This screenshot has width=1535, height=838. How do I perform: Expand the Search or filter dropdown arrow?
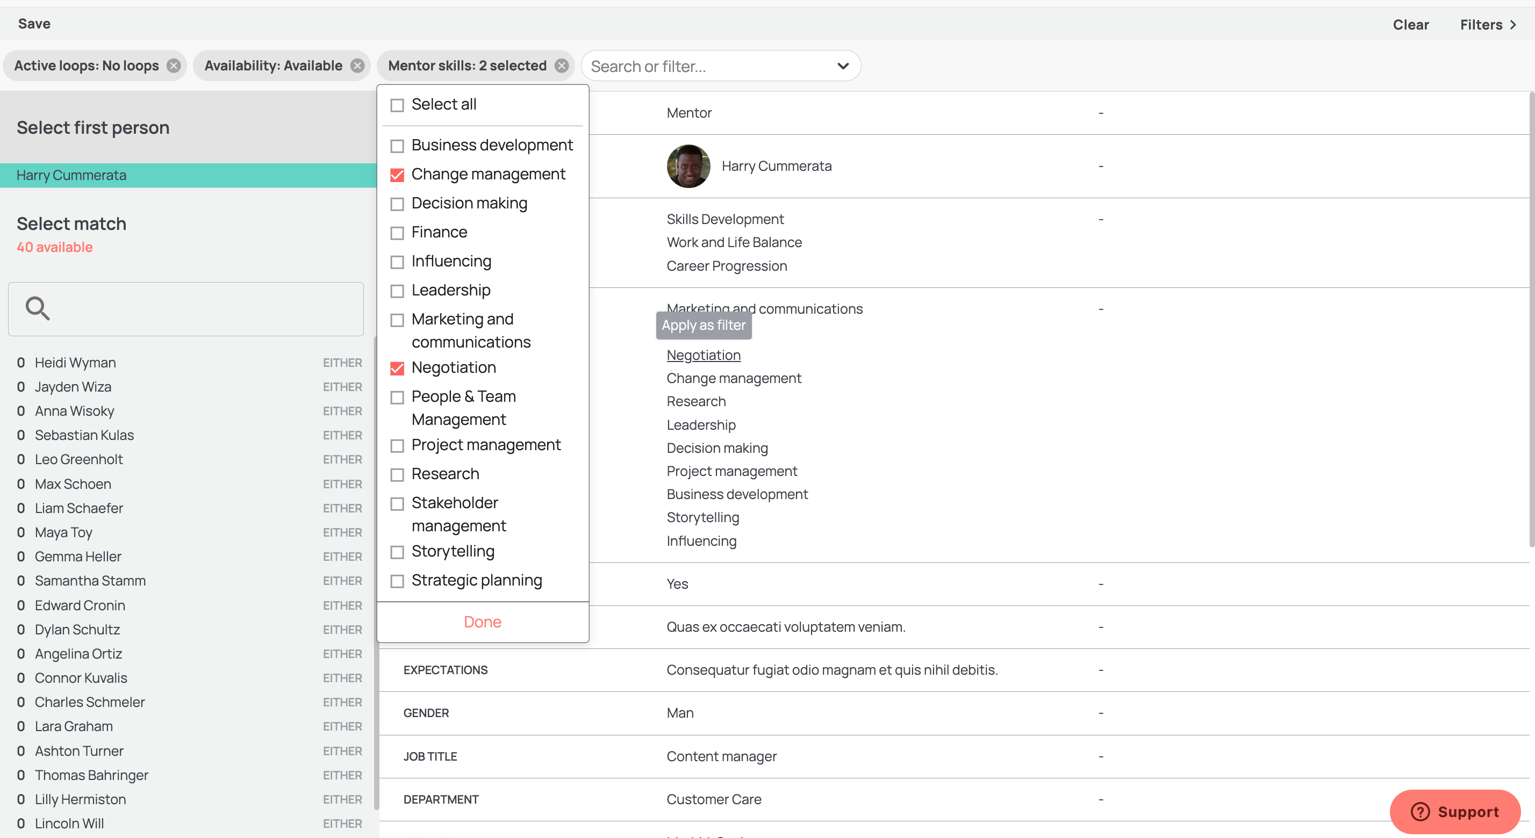point(843,66)
